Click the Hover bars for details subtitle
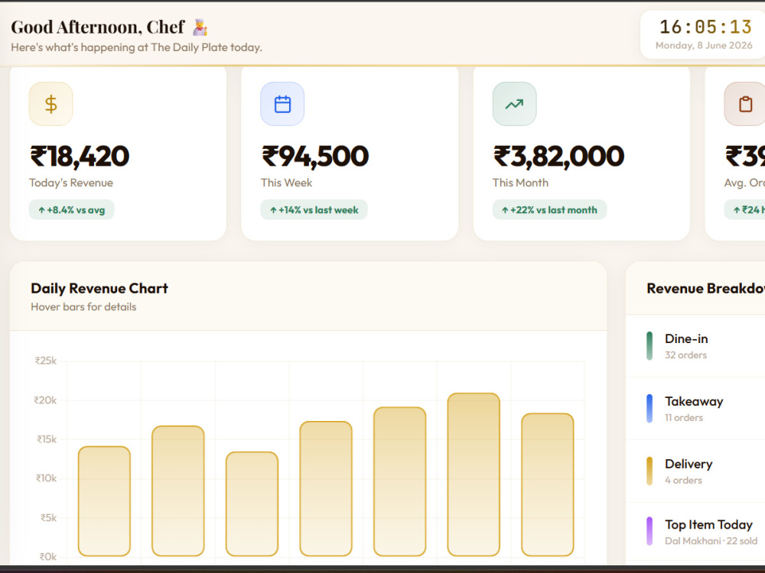 coord(83,307)
